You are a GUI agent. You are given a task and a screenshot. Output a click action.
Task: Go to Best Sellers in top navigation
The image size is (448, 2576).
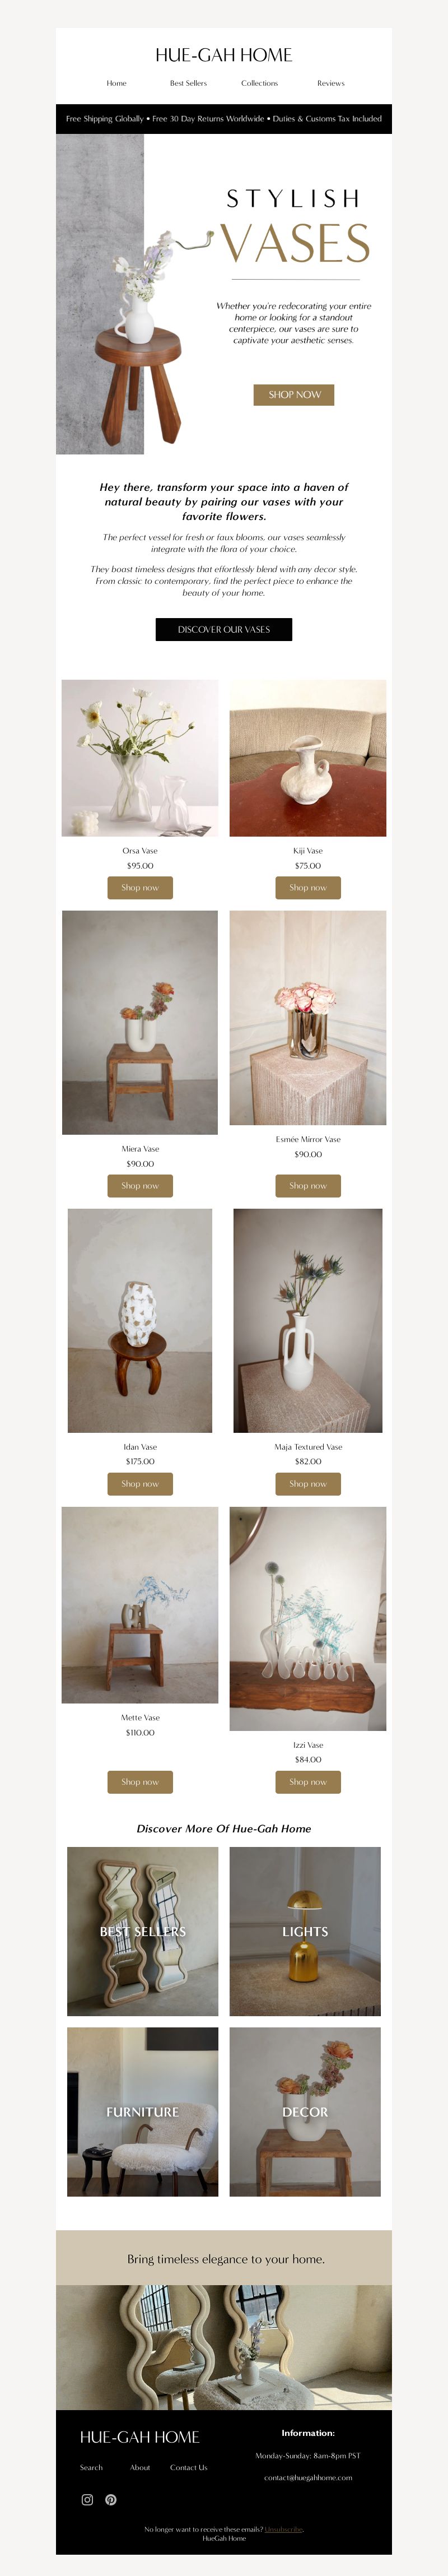[188, 83]
